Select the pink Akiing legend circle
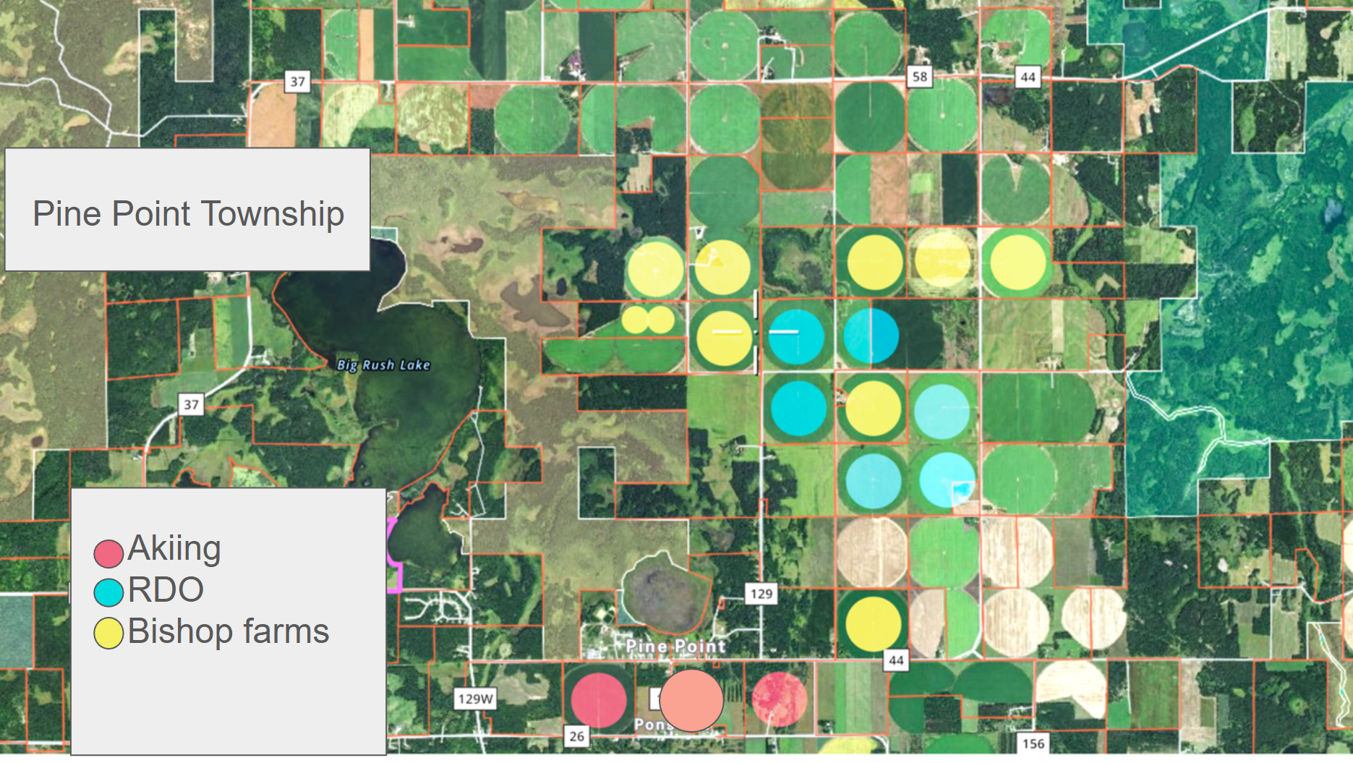Image resolution: width=1353 pixels, height=763 pixels. tap(108, 553)
